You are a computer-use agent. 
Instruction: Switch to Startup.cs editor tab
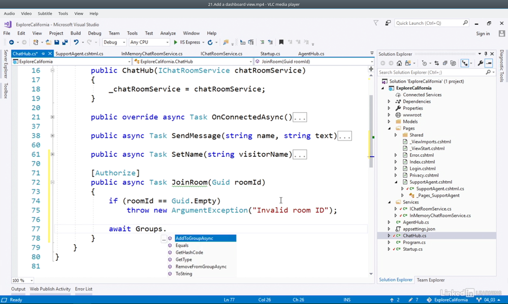tap(270, 54)
